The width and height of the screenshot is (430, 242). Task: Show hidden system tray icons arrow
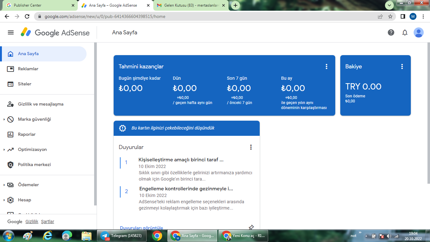point(366,236)
